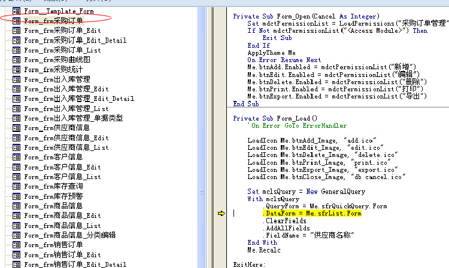Click the form icon for Form_frm库存查询
Screen dimensions: 449x268
[16, 186]
